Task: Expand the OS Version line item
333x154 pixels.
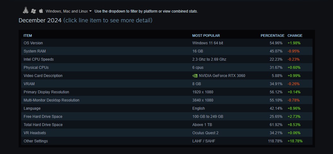Action: pos(167,43)
